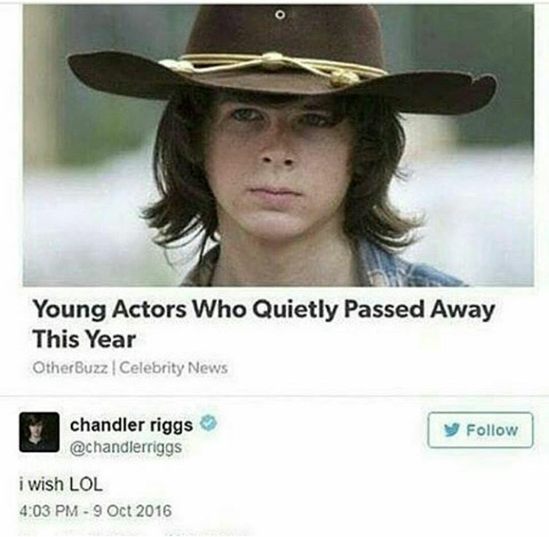Screen dimensions: 549x537
Task: Click the 9 Oct 2016 date
Action: (133, 510)
